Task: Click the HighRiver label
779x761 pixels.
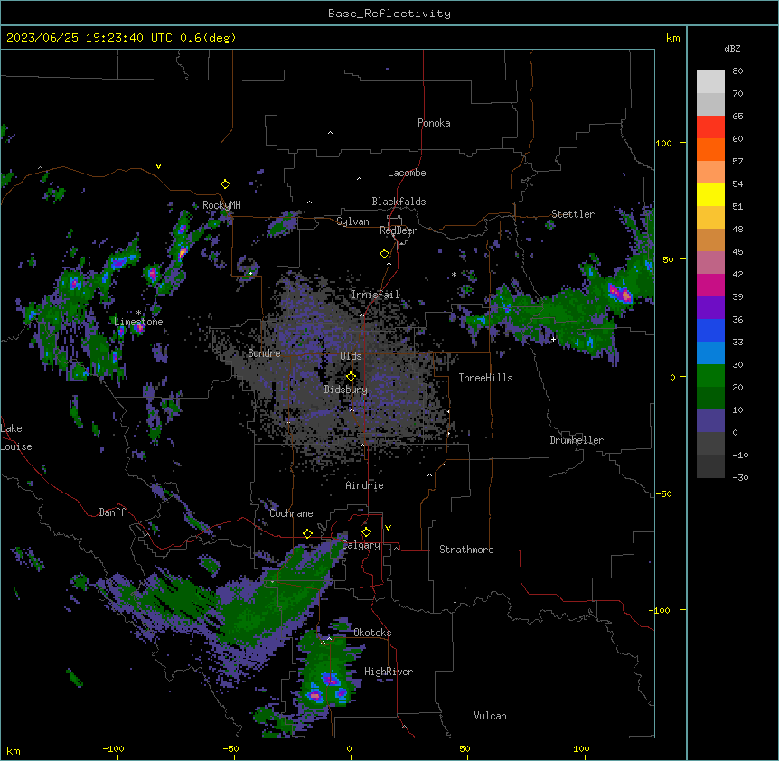Action: (x=389, y=672)
